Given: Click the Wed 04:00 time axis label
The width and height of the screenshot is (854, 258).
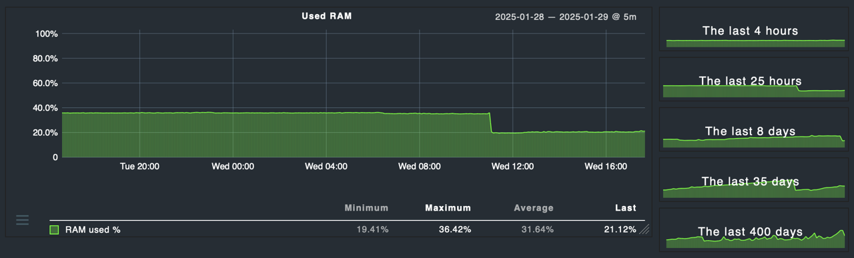Looking at the screenshot, I should (x=326, y=167).
